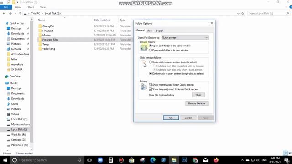The image size is (292, 164).
Task: Click Clear File Explorer history button
Action: pyautogui.click(x=198, y=95)
